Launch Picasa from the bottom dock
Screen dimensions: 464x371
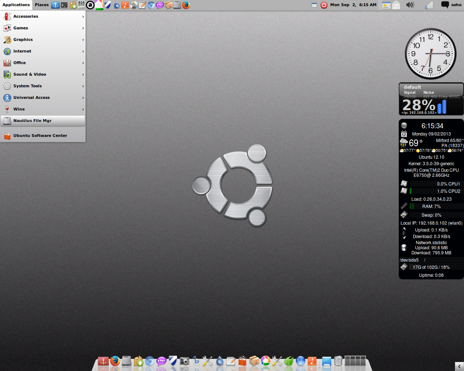(266, 361)
